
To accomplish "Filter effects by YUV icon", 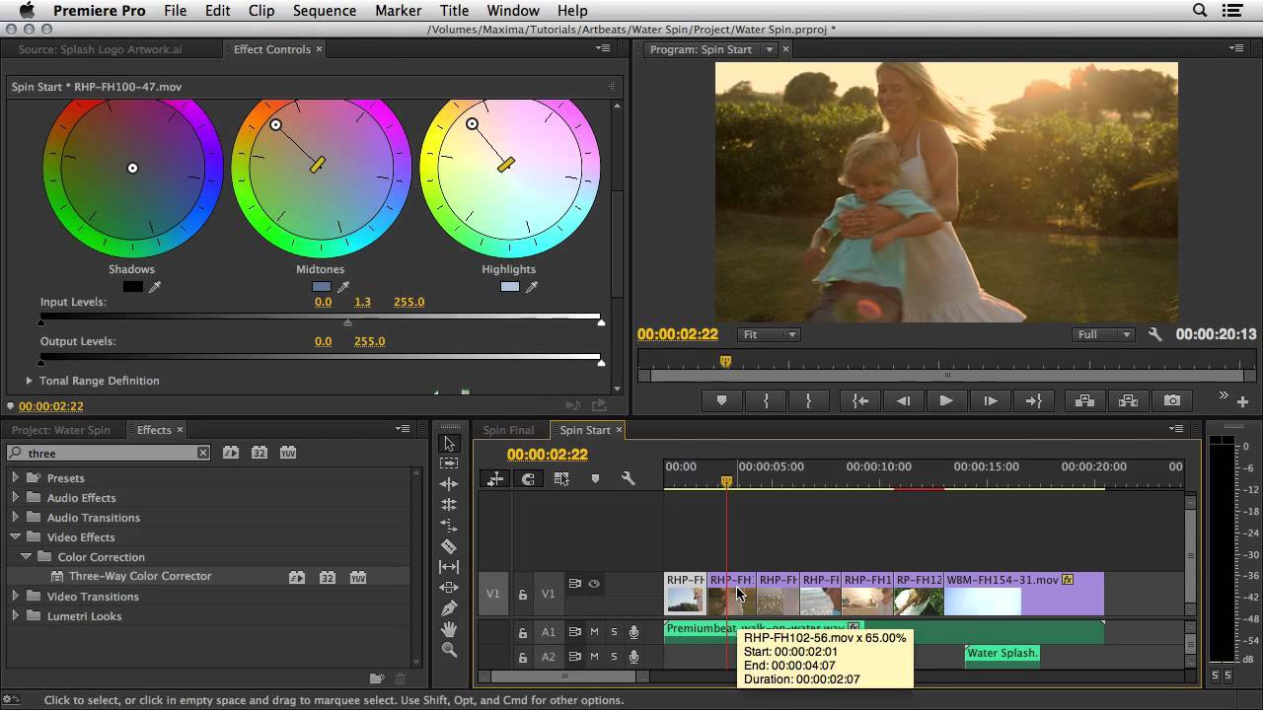I will coord(288,453).
